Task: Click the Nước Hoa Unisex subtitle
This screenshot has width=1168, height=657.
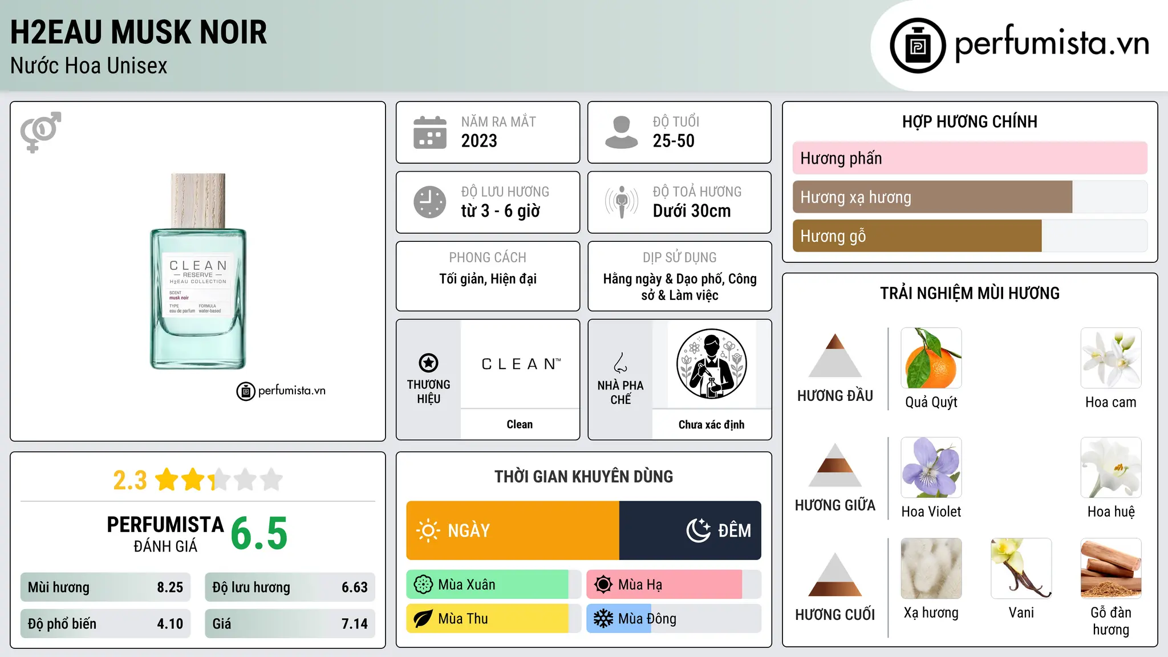Action: pyautogui.click(x=89, y=66)
